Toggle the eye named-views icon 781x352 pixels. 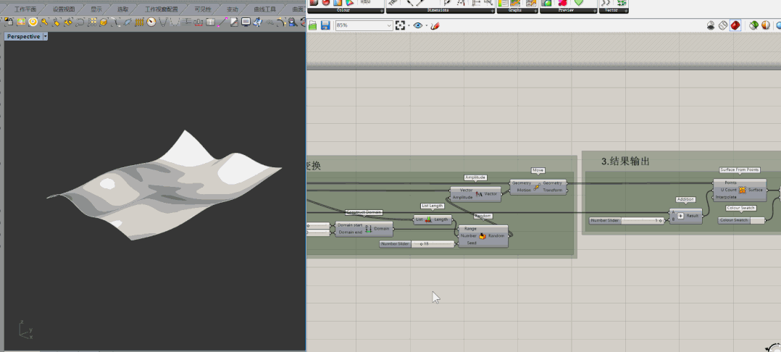tap(418, 25)
